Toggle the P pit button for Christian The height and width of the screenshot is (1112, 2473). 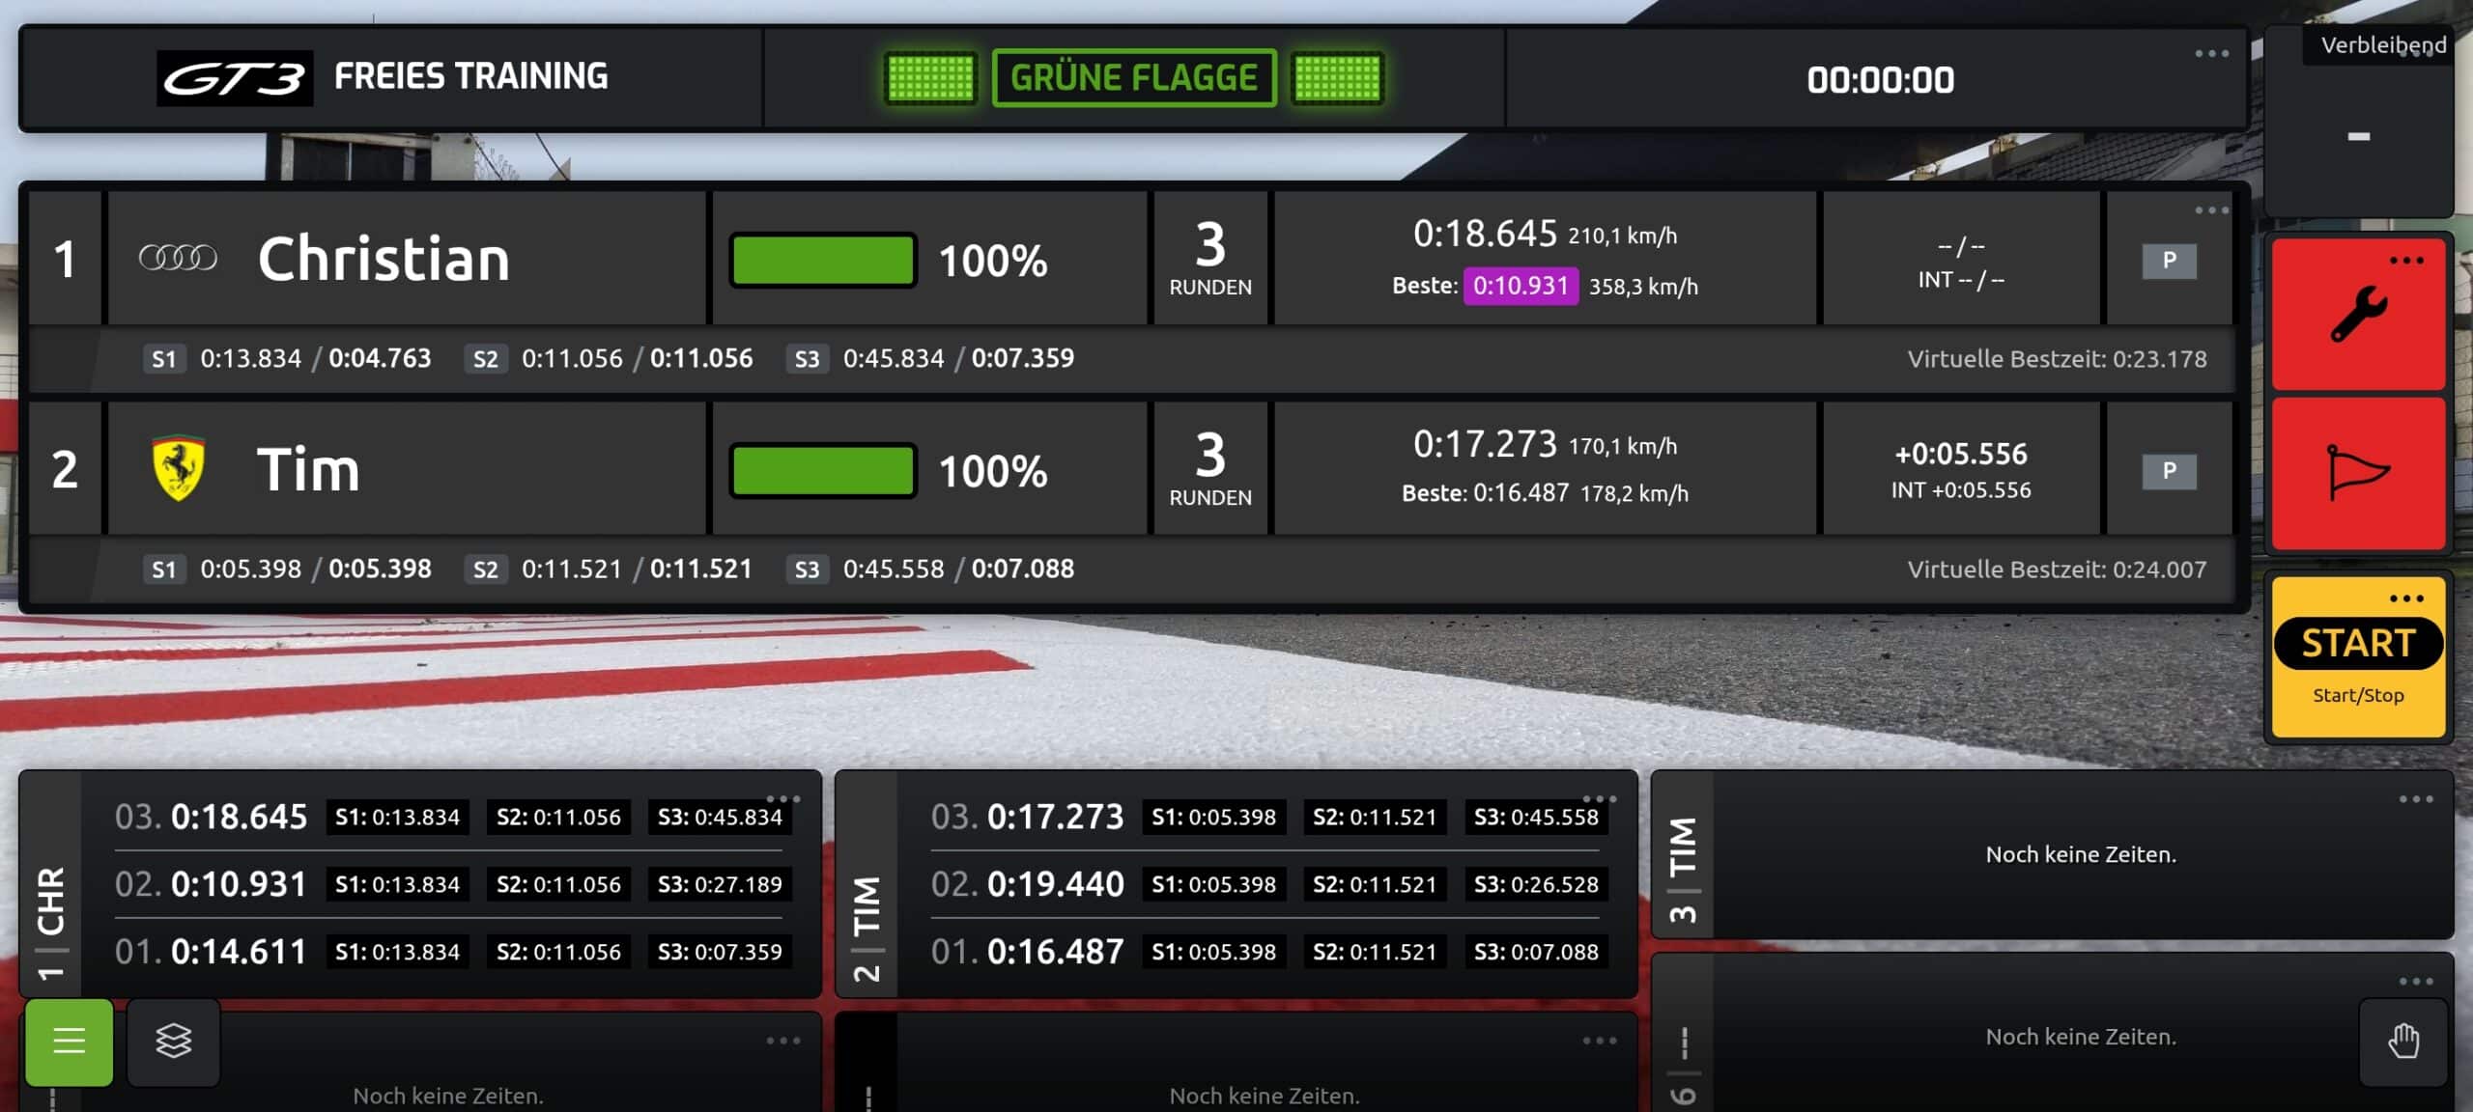point(2169,261)
